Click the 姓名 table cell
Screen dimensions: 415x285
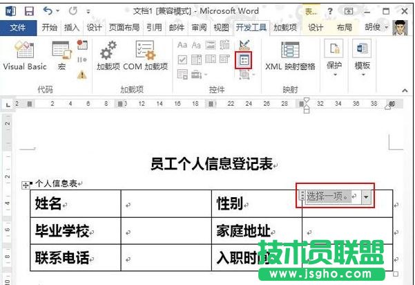coord(76,203)
